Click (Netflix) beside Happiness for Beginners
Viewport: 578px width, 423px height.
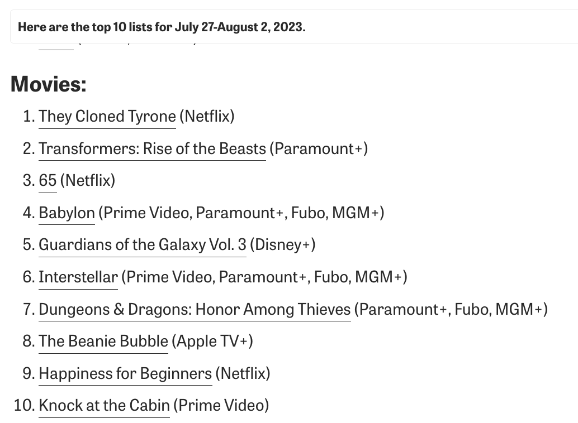pos(242,373)
